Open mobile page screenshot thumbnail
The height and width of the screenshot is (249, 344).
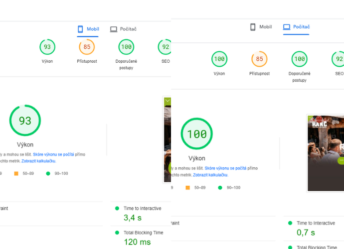point(167,139)
